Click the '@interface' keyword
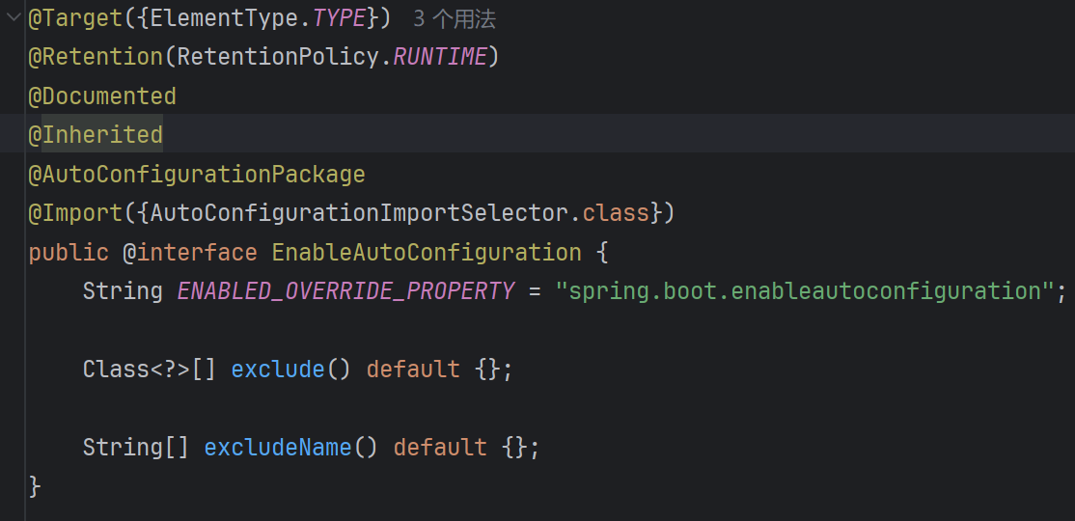The height and width of the screenshot is (521, 1075). point(190,252)
